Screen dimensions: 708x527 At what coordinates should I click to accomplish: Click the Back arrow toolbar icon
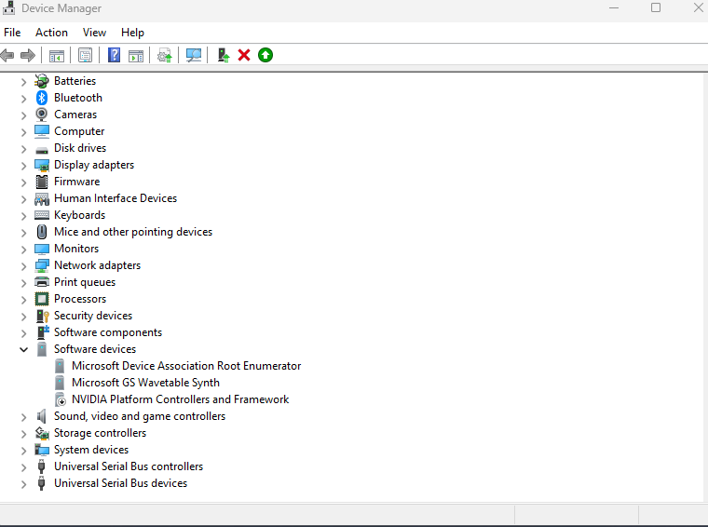click(7, 56)
